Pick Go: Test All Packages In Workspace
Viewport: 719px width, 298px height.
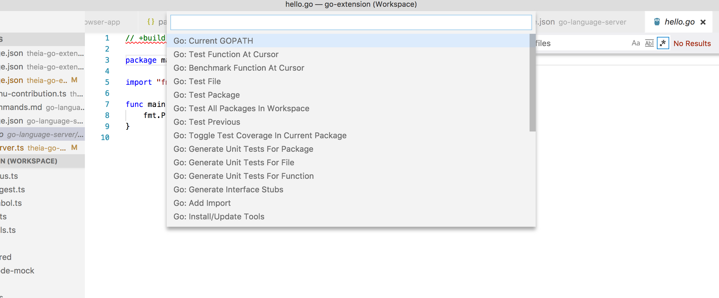point(348,108)
